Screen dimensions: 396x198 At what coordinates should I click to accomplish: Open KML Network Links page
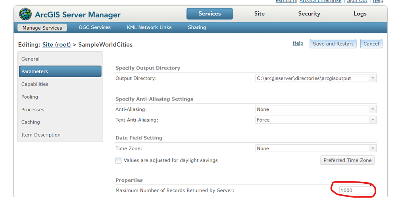pos(149,27)
